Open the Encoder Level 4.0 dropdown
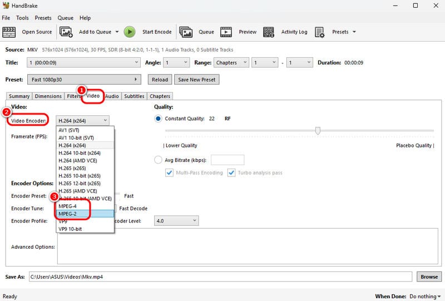The width and height of the screenshot is (445, 301). [176, 221]
